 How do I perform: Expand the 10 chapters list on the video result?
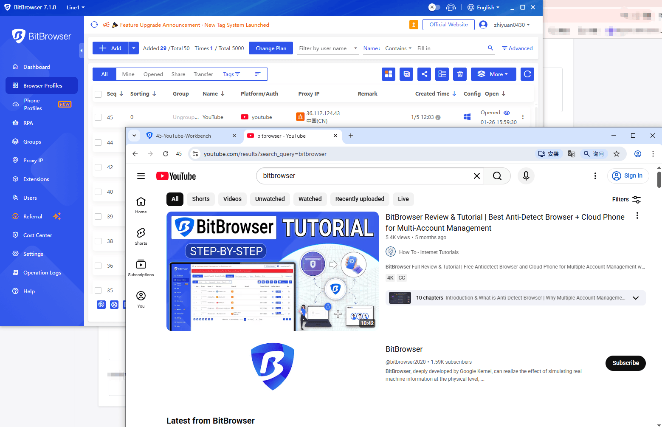pos(636,298)
